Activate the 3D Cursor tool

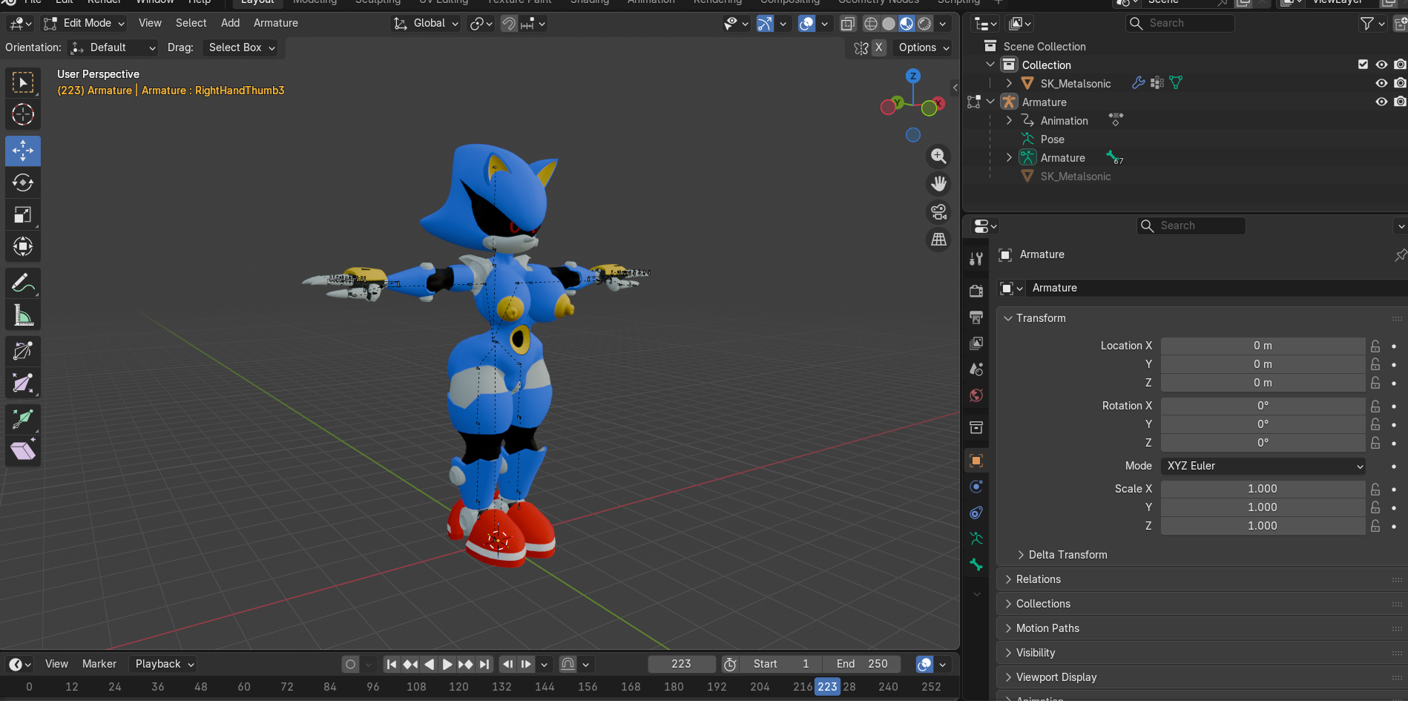click(x=23, y=114)
